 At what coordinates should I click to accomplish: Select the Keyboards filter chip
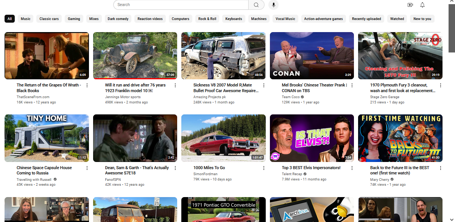point(234,19)
